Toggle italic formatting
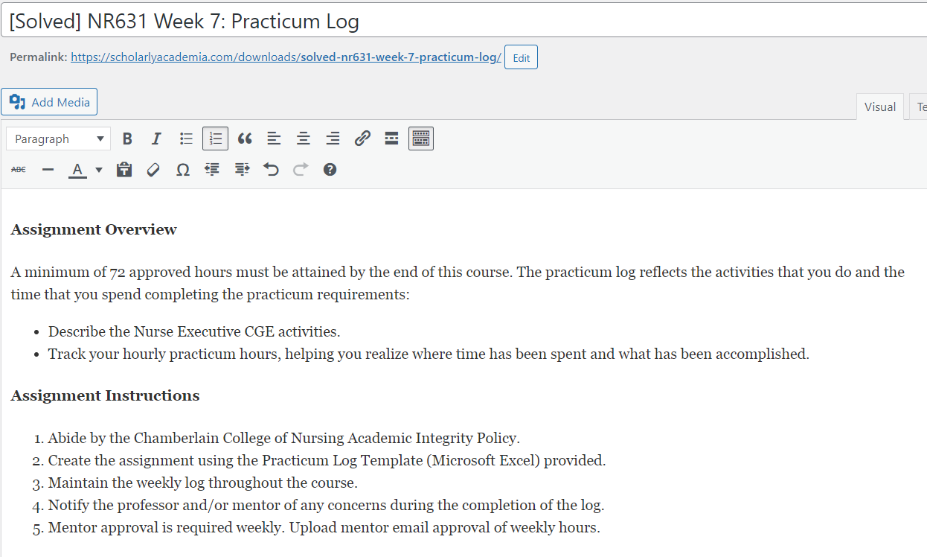 pos(156,139)
